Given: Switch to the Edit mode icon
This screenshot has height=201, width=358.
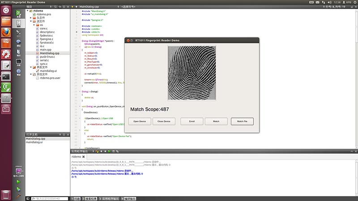Looking at the screenshot, I should click(18, 24).
